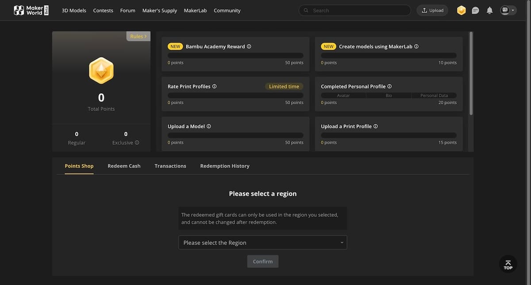This screenshot has height=285, width=531.
Task: Open the user avatar account menu
Action: 508,10
